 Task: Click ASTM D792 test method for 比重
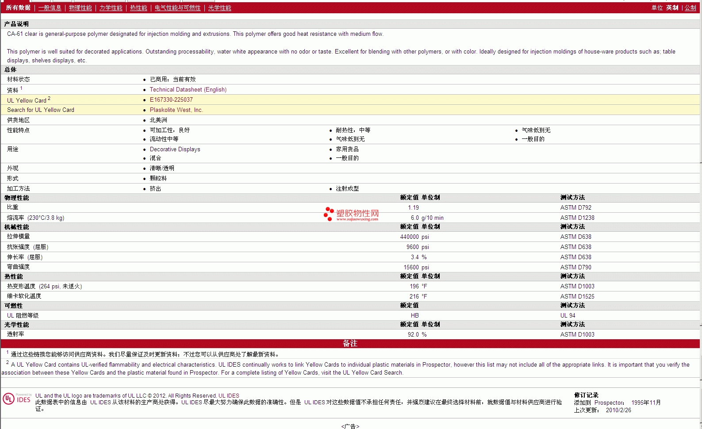point(575,208)
